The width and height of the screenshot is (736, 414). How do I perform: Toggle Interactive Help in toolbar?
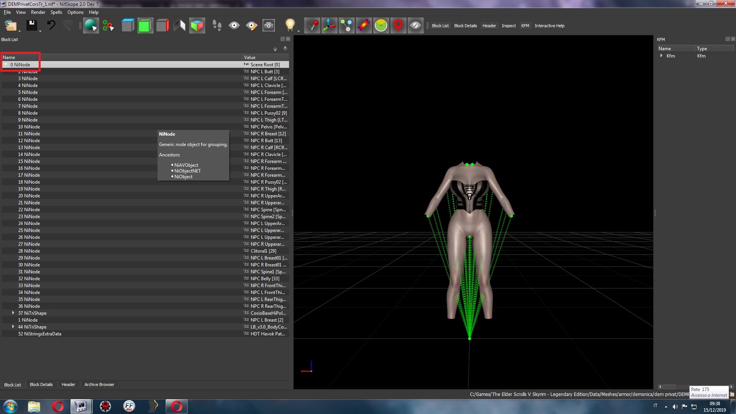tap(549, 26)
